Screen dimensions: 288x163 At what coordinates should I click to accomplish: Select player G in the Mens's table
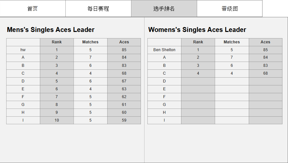[23, 105]
